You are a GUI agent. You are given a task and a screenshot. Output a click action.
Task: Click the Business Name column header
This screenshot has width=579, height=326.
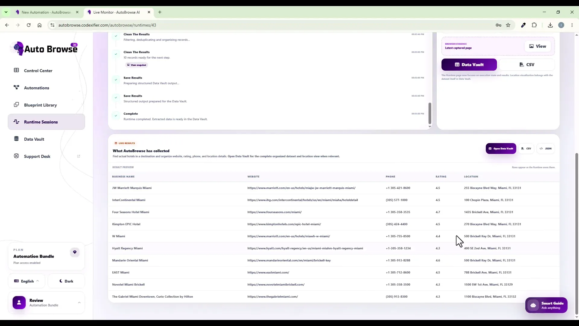[x=123, y=177]
